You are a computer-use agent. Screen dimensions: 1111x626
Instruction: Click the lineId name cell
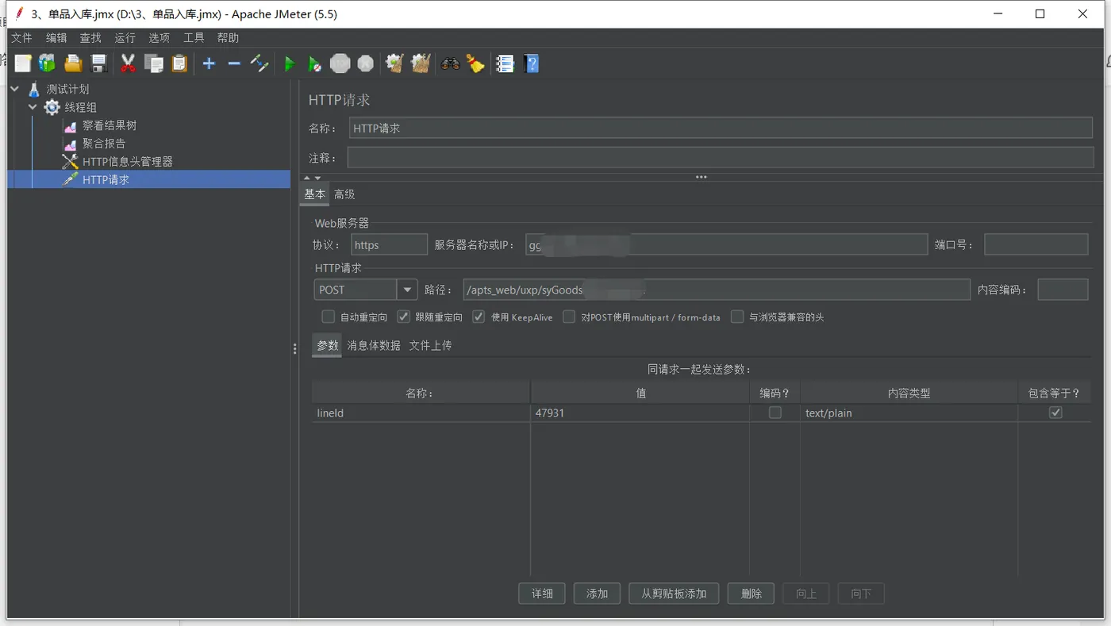tap(421, 413)
